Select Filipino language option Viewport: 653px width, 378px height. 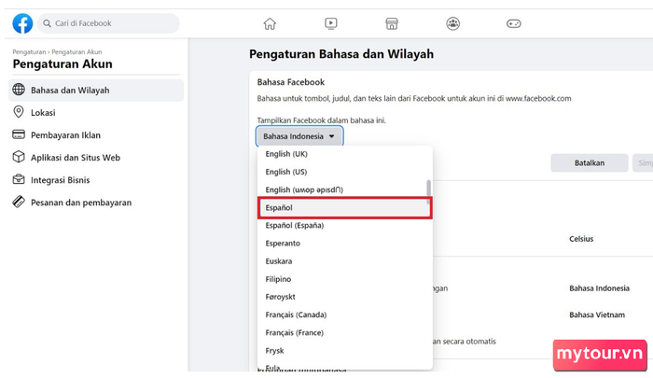345,279
